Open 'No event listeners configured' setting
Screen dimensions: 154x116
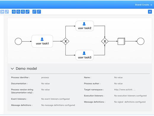coord(55,99)
